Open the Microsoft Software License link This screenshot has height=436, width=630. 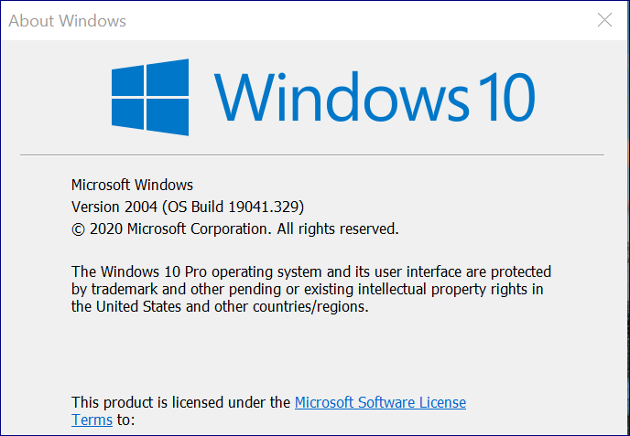380,402
